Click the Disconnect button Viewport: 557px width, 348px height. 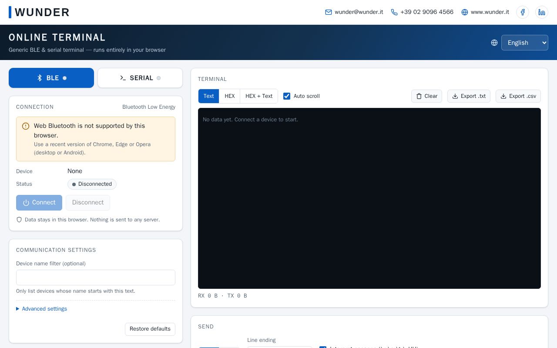click(88, 203)
